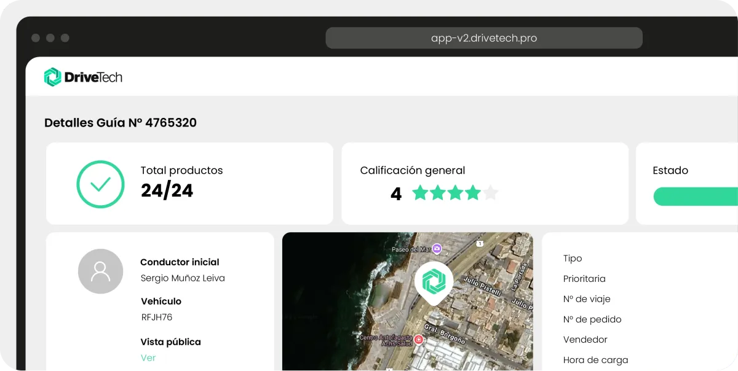The width and height of the screenshot is (738, 371).
Task: Click the route 1 road shield on map
Action: coord(480,244)
